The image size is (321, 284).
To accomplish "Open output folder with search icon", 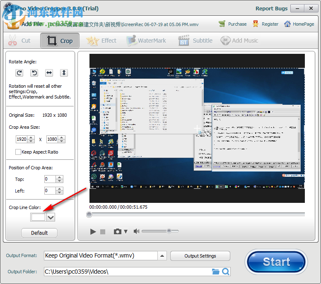I will (x=226, y=272).
